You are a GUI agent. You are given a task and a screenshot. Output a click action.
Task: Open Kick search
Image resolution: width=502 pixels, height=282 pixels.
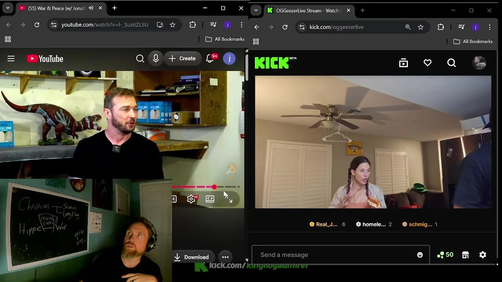pyautogui.click(x=451, y=63)
